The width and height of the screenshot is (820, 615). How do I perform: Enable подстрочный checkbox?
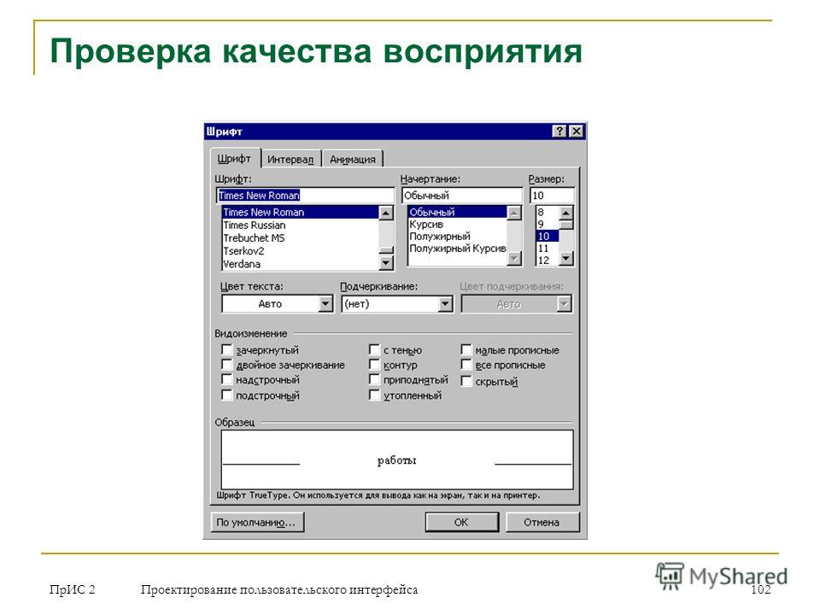pyautogui.click(x=227, y=395)
